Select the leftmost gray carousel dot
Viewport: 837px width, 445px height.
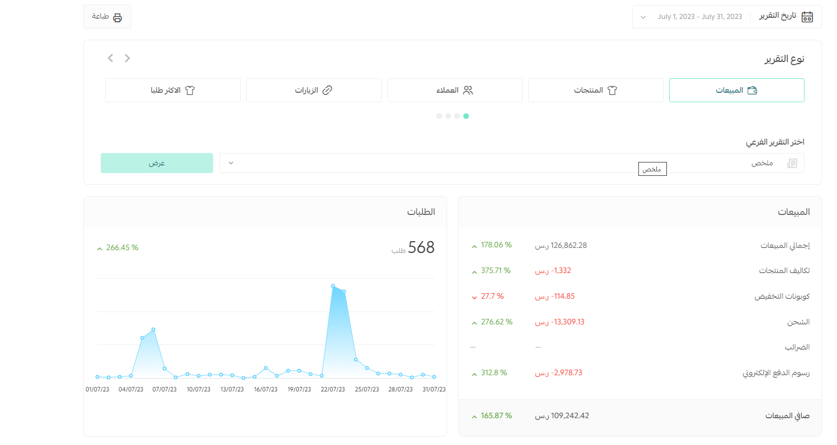[439, 116]
